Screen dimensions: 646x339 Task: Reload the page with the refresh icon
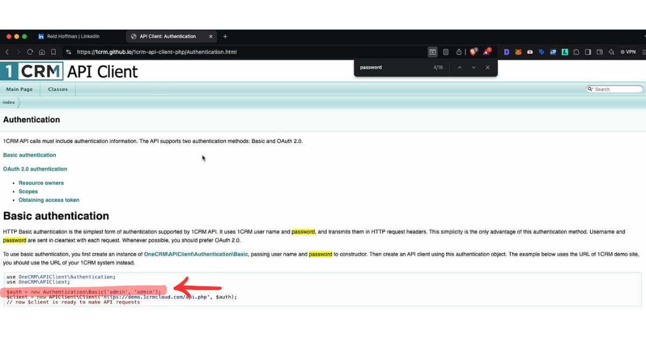30,52
